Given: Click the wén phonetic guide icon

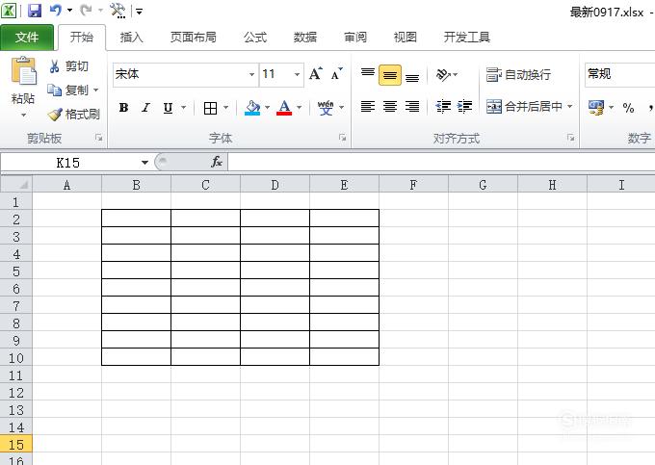Looking at the screenshot, I should pyautogui.click(x=326, y=108).
